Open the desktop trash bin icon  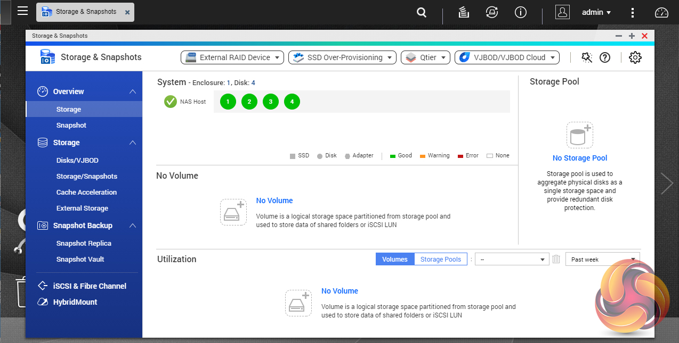(x=21, y=291)
